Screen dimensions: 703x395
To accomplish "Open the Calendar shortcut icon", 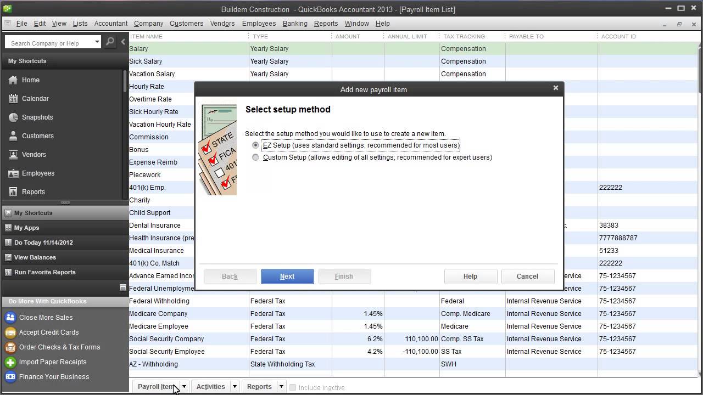I will [13, 99].
